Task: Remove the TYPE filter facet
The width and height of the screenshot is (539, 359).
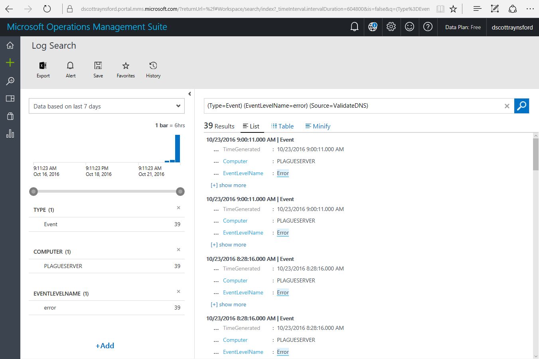Action: click(178, 208)
